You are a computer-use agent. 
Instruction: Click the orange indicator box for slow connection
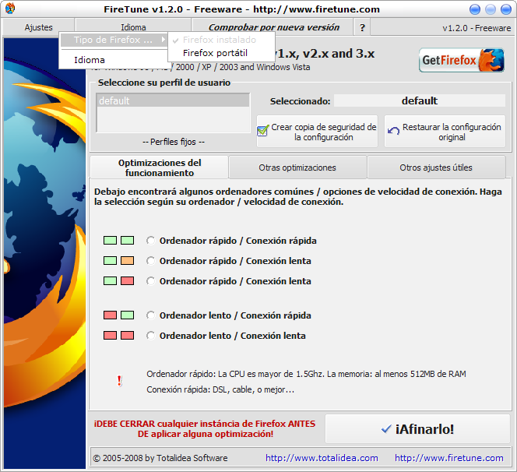128,261
